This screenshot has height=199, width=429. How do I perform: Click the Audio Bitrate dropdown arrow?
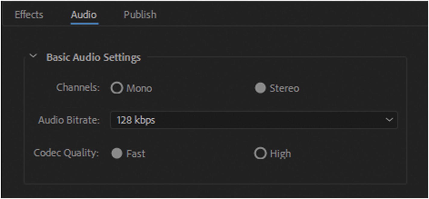[x=389, y=120]
